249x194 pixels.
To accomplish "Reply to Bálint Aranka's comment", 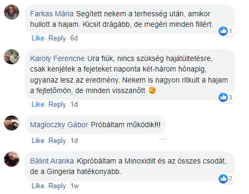I will pyautogui.click(x=57, y=186).
